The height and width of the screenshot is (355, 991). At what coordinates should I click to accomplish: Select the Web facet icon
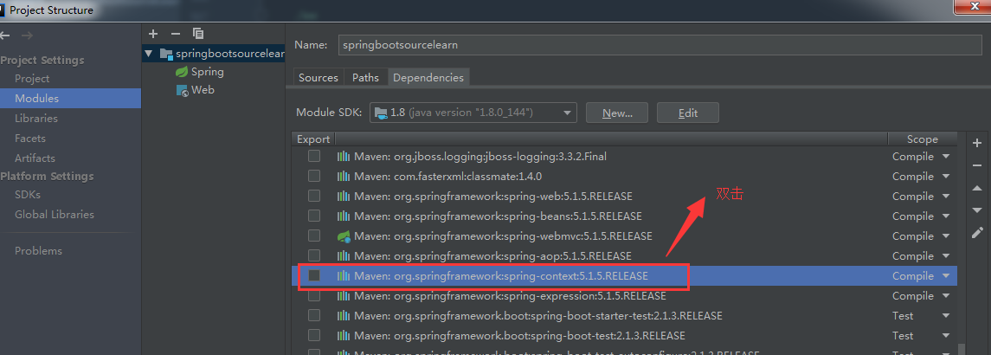pos(182,91)
